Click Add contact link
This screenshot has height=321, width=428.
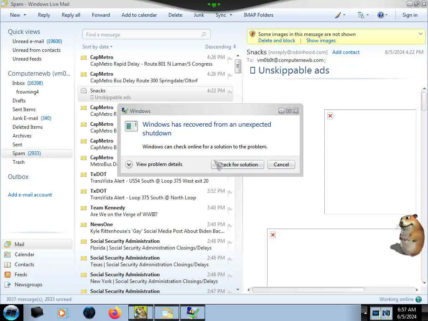(346, 52)
